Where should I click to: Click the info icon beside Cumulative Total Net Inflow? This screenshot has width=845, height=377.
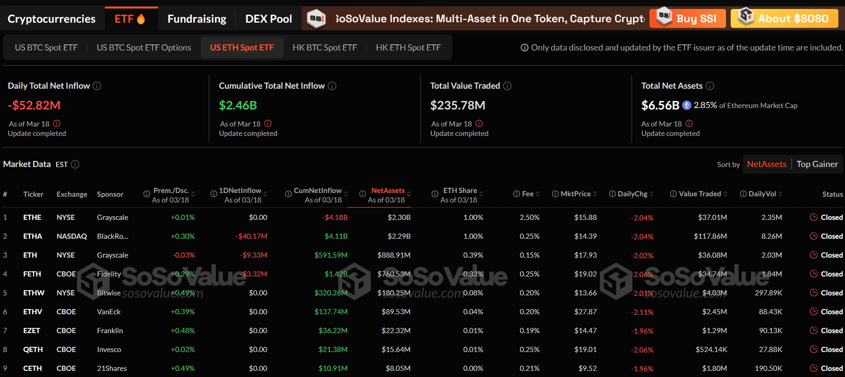coord(332,86)
